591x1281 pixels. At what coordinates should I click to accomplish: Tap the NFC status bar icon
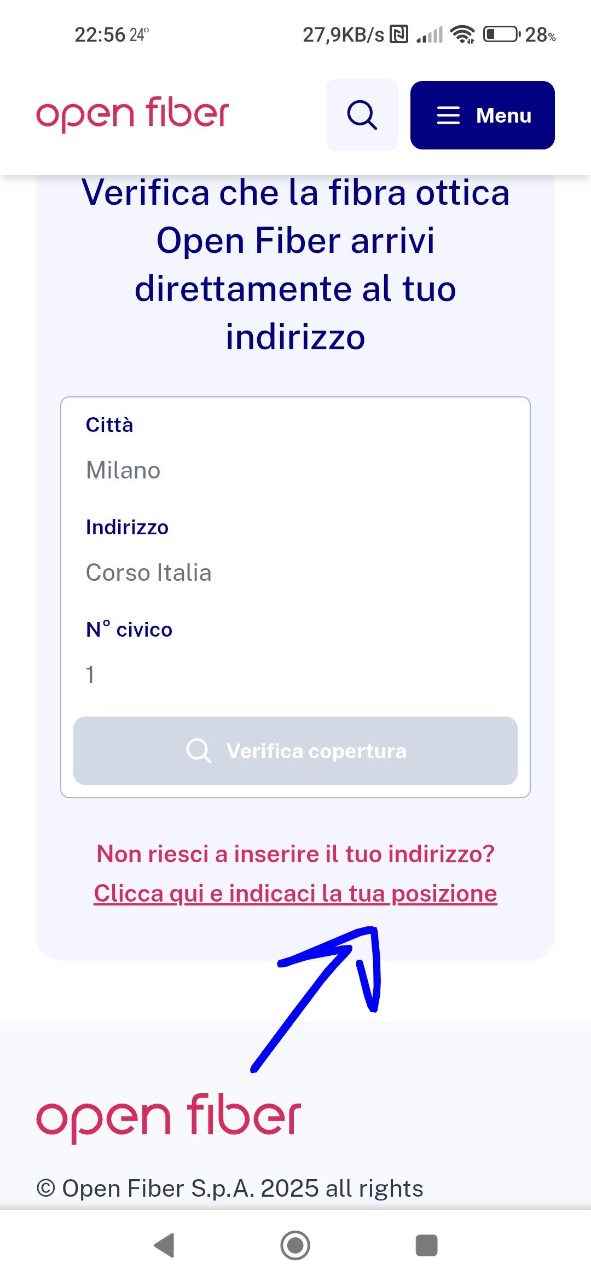click(x=399, y=34)
